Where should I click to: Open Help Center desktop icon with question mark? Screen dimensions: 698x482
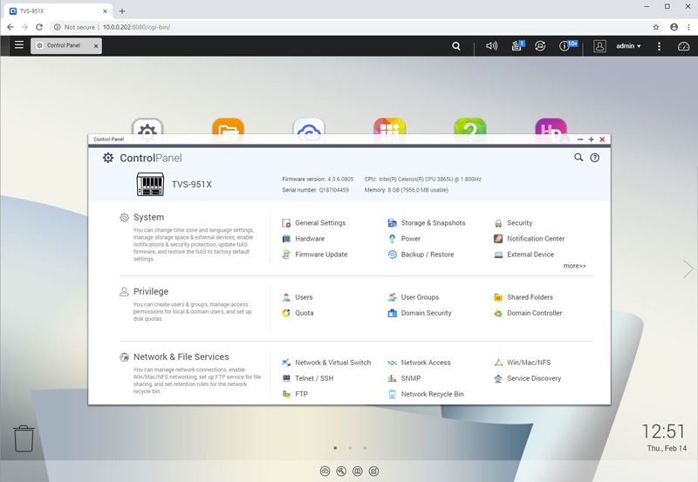(470, 127)
